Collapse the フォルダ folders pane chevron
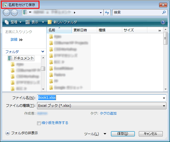170x142 pixels. pyautogui.click(x=43, y=52)
